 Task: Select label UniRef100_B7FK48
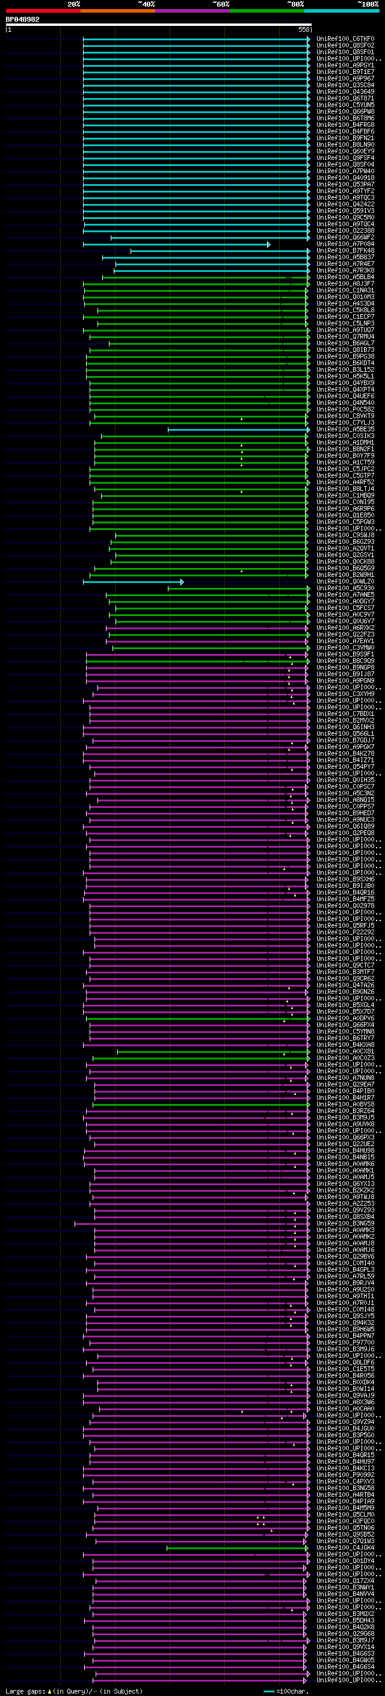coord(345,251)
